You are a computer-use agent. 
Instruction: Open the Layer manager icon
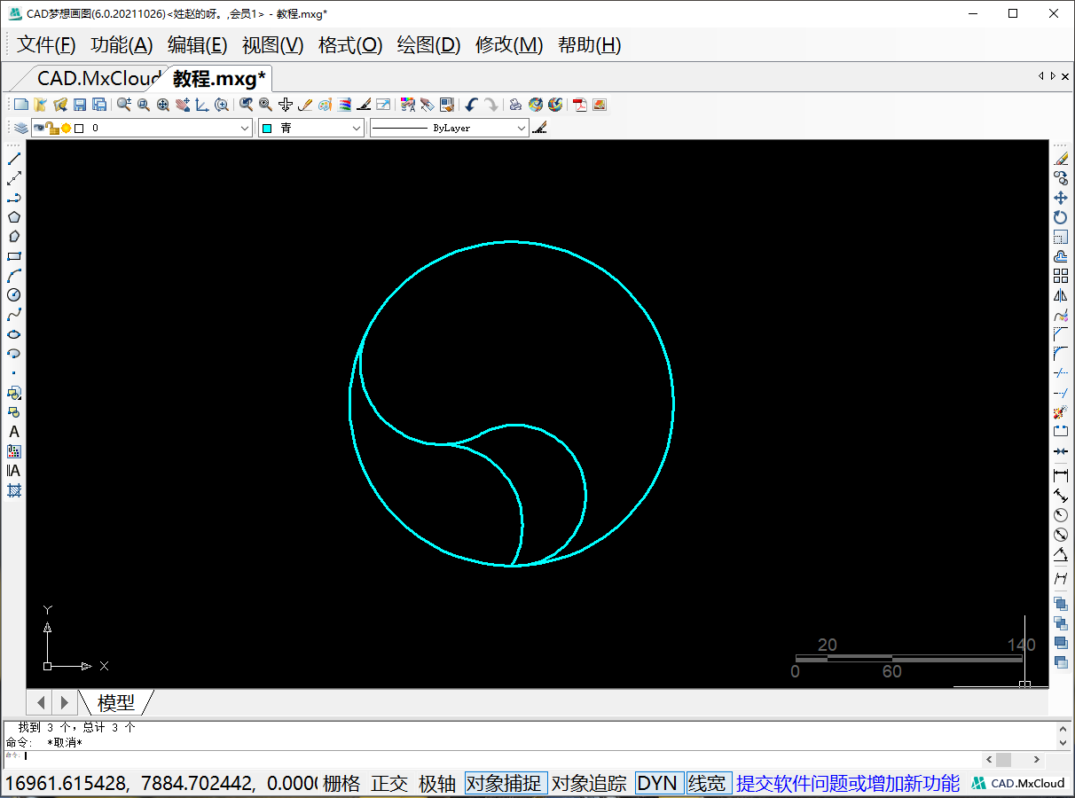(x=20, y=128)
